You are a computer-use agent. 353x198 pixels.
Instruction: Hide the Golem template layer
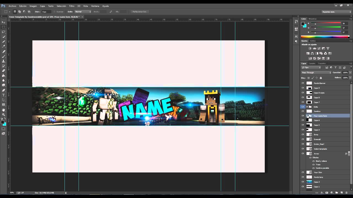(303, 149)
